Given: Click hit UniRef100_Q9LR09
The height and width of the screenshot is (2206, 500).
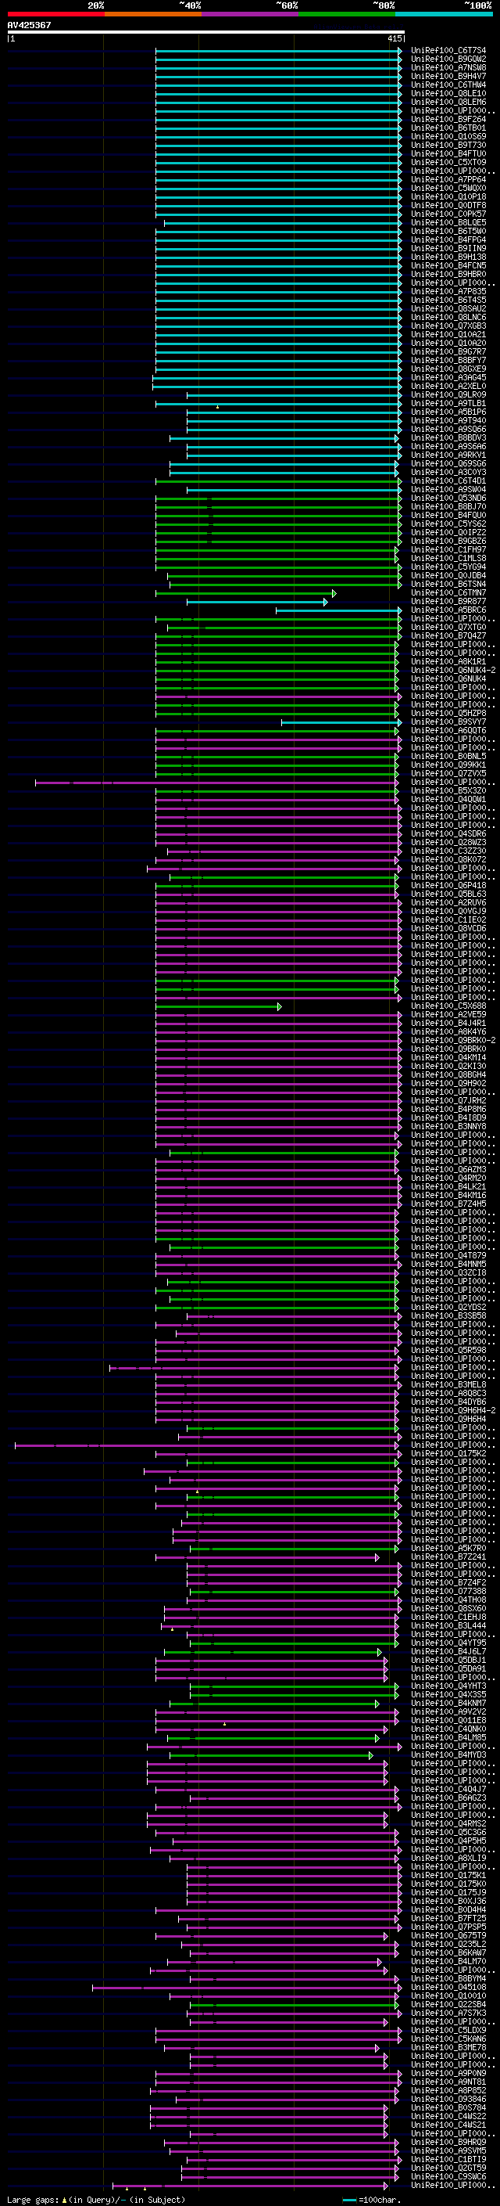Looking at the screenshot, I should click(448, 394).
